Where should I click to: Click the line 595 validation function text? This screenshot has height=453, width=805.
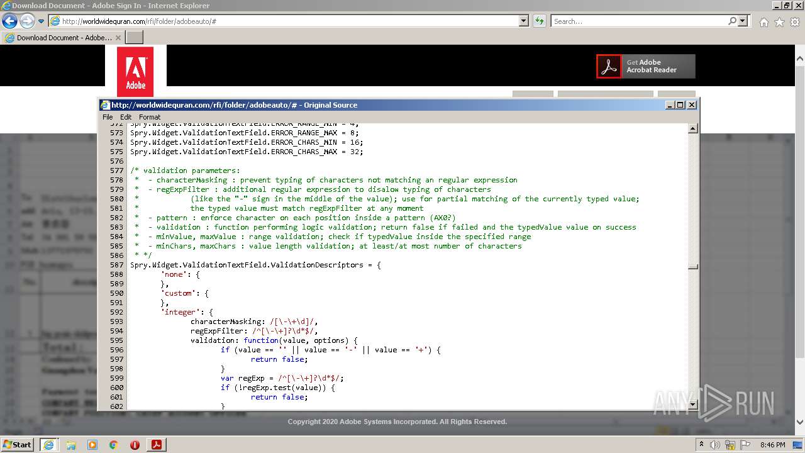click(274, 340)
